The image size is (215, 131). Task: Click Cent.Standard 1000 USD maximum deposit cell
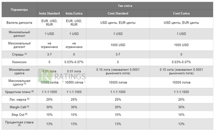pos(118,45)
